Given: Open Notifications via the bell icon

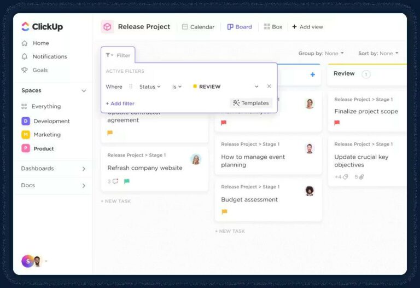Looking at the screenshot, I should click(x=25, y=56).
